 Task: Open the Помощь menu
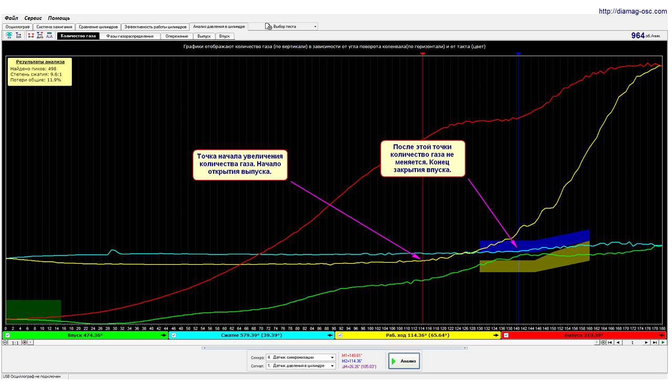[x=59, y=18]
